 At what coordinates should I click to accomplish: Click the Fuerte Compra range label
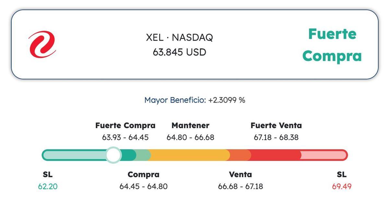click(125, 126)
